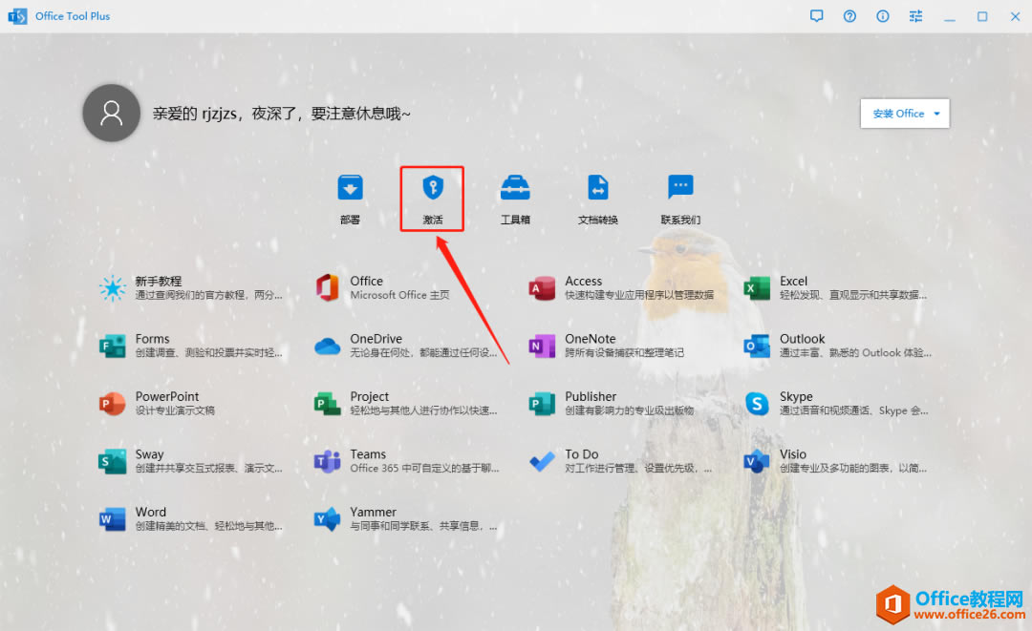Open the 工具箱 toolbox icon

tap(515, 187)
